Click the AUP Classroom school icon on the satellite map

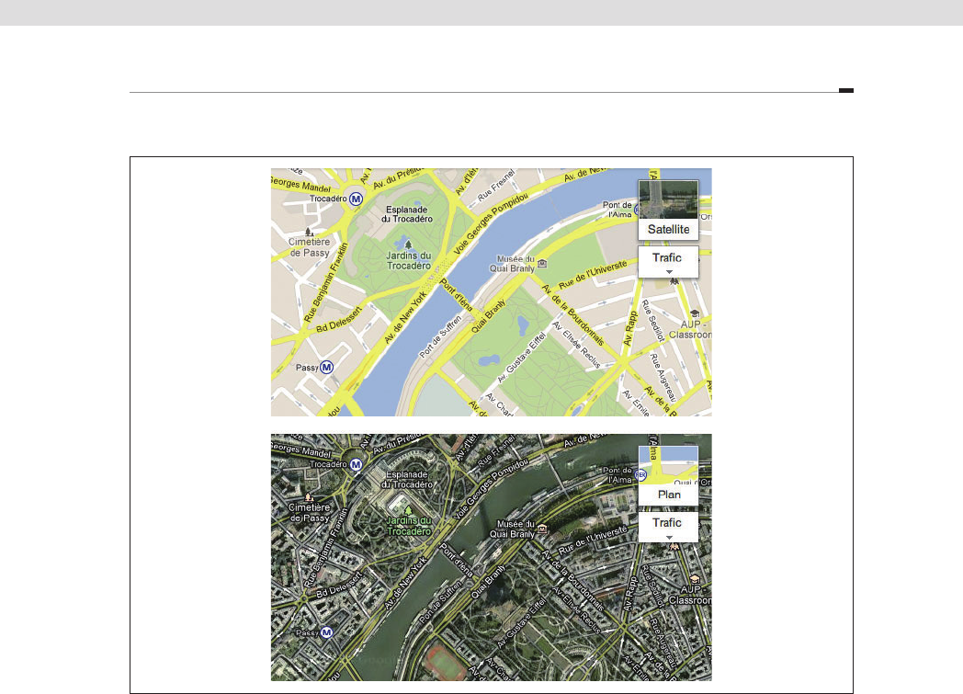pyautogui.click(x=695, y=578)
